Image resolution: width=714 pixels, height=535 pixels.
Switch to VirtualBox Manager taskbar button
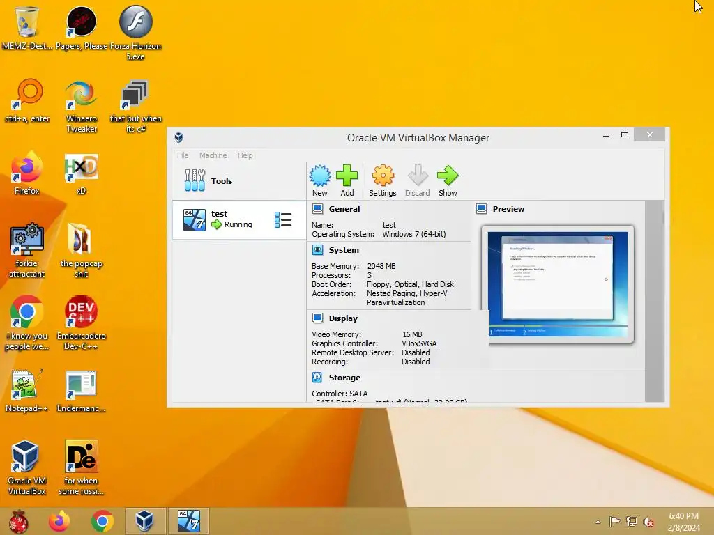[x=145, y=521]
